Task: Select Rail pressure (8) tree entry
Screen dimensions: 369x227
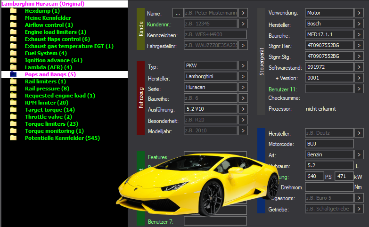Action: 47,89
